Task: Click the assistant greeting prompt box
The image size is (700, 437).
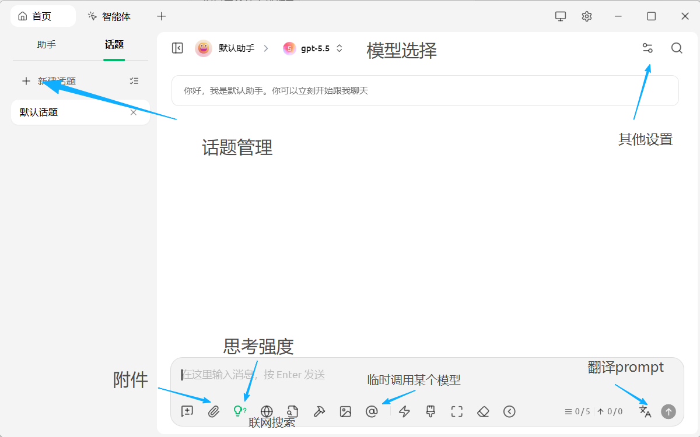Action: click(425, 90)
